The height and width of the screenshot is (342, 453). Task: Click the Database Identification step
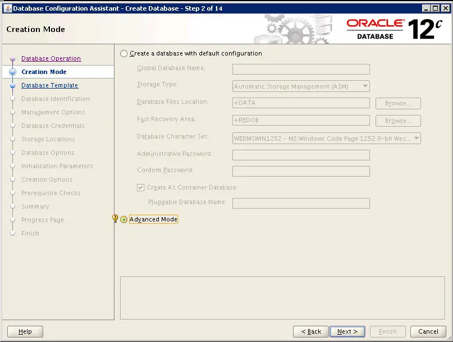pos(56,99)
